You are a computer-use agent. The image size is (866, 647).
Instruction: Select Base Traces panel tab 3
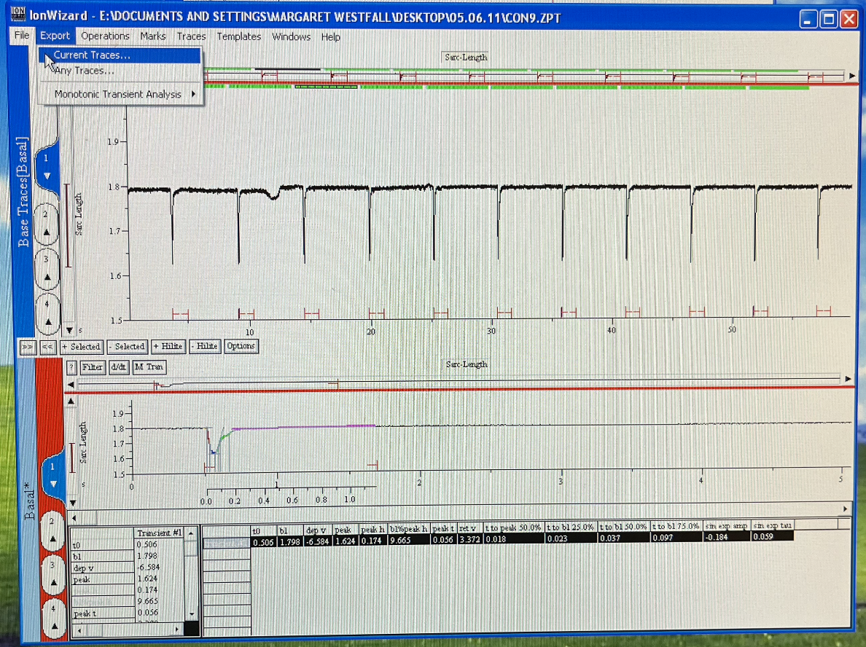click(x=45, y=267)
